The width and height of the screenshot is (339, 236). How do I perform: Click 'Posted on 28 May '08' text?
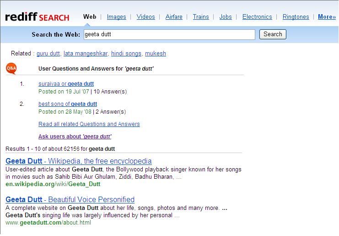(65, 112)
